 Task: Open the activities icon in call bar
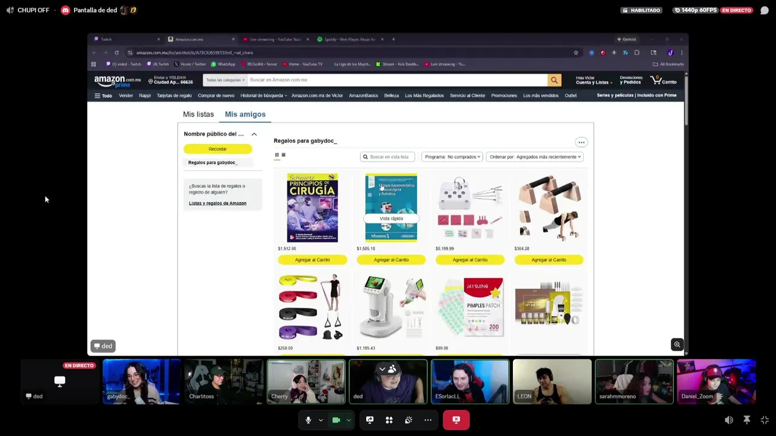point(389,420)
